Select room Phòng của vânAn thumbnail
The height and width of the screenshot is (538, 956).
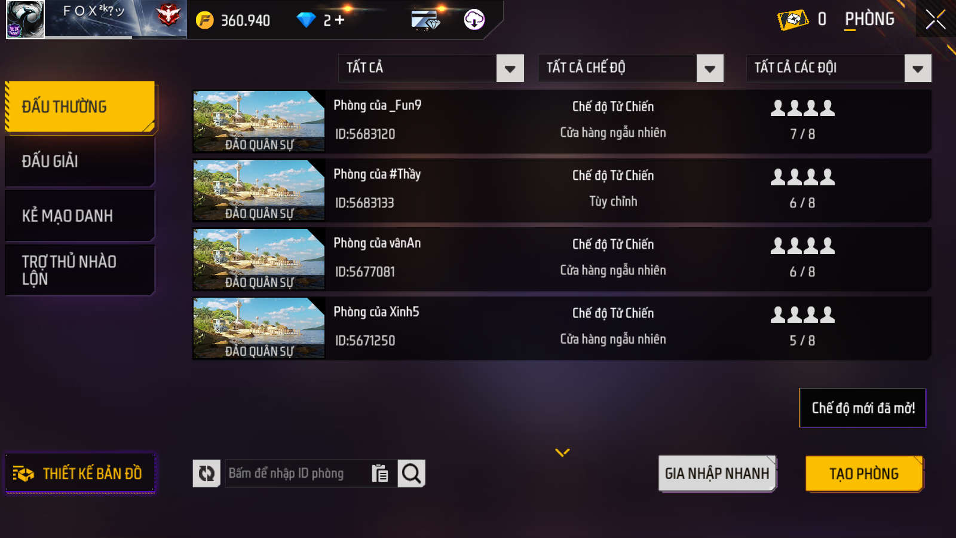point(259,259)
